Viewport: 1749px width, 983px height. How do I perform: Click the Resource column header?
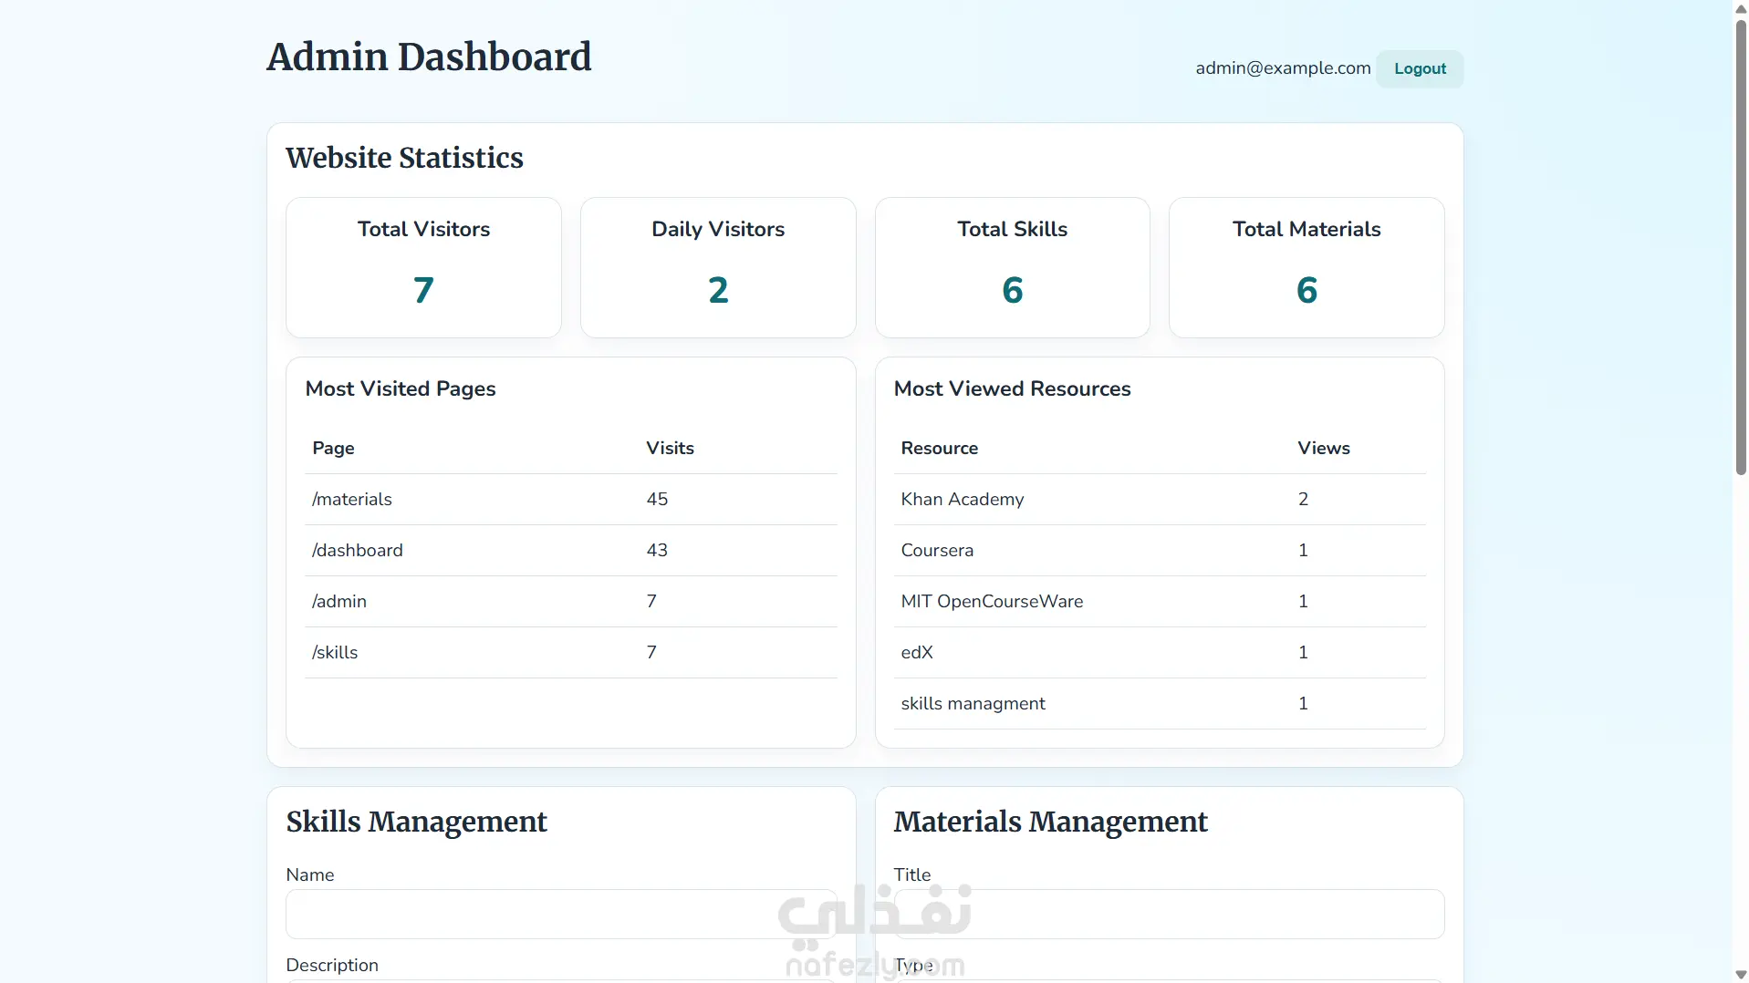(939, 448)
